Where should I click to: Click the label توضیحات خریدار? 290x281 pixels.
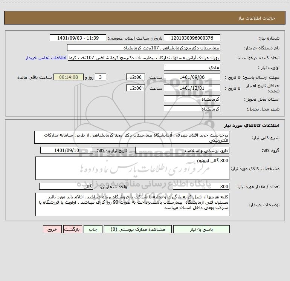pyautogui.click(x=264, y=205)
